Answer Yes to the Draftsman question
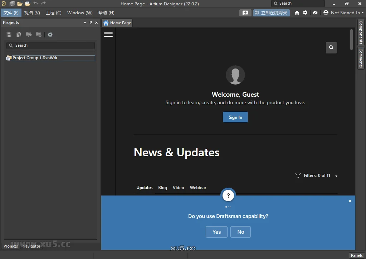The width and height of the screenshot is (366, 259). pos(216,232)
